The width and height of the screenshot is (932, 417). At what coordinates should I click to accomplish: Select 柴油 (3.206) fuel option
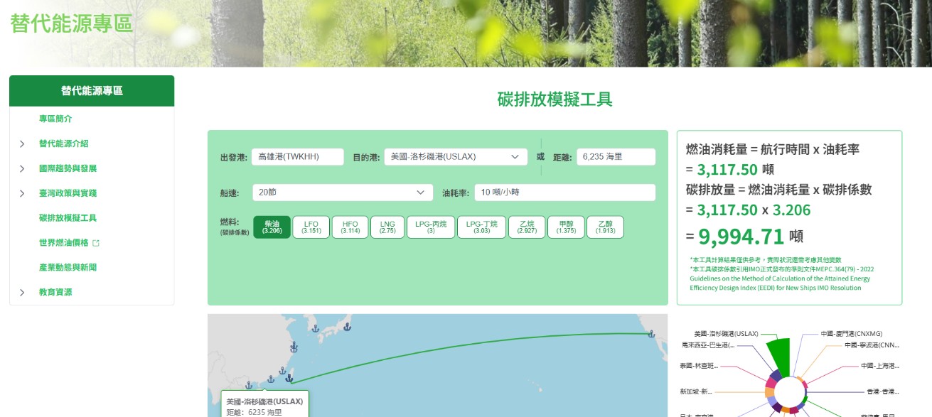click(x=272, y=227)
